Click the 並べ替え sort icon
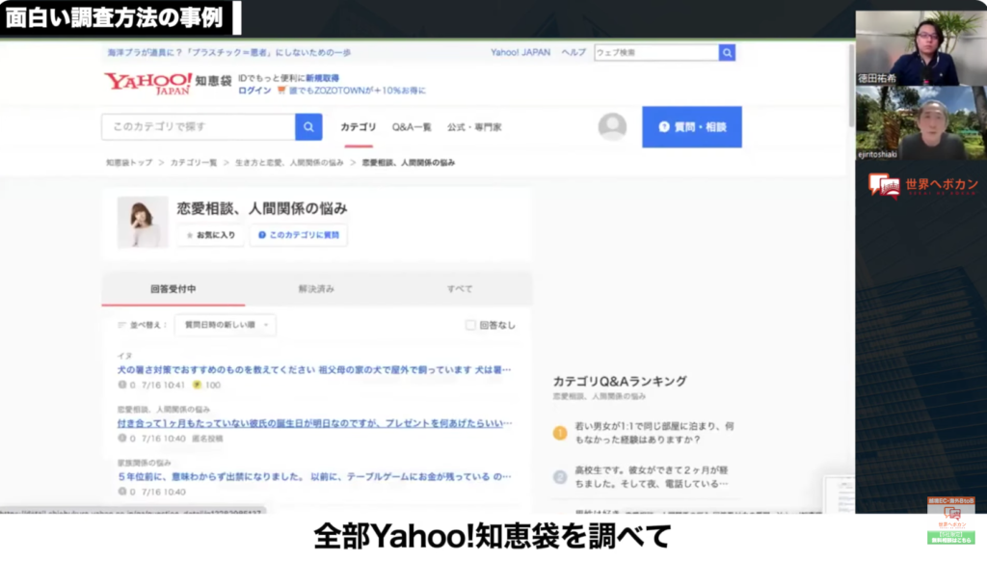987x561 pixels. click(x=121, y=325)
